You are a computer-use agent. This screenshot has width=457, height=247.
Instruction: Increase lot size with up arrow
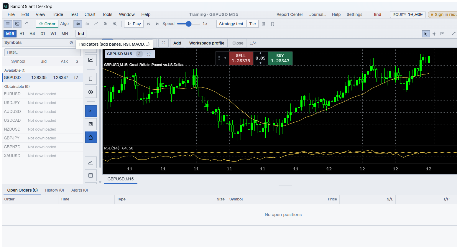260,53
